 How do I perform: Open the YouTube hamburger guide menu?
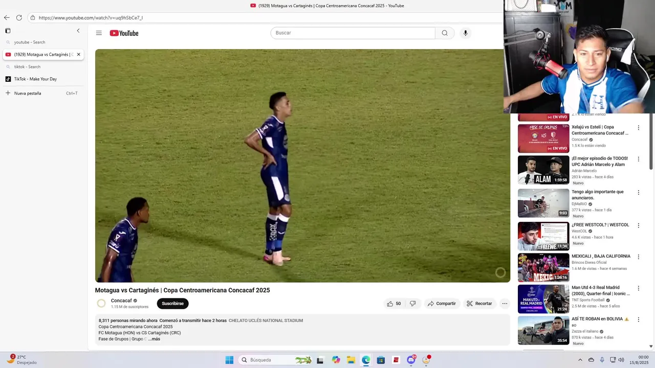click(99, 33)
